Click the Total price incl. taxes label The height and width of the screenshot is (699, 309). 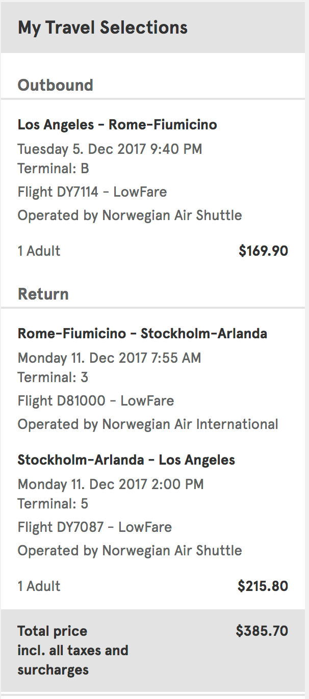tap(72, 650)
